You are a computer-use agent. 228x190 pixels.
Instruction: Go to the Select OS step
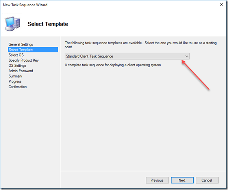point(16,55)
